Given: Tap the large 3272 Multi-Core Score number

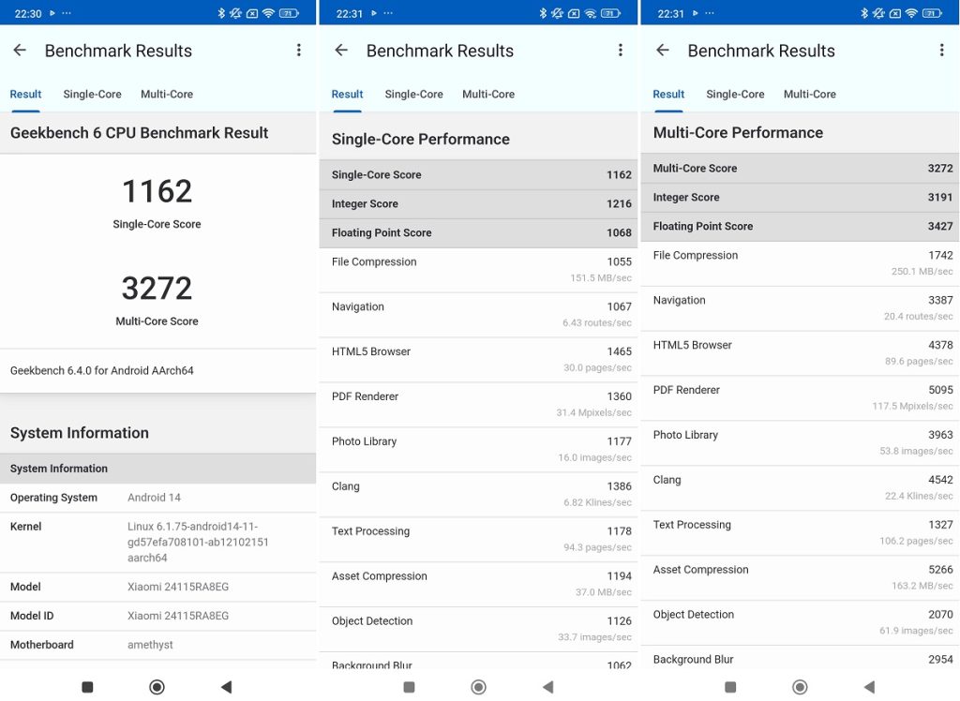Looking at the screenshot, I should click(x=157, y=289).
